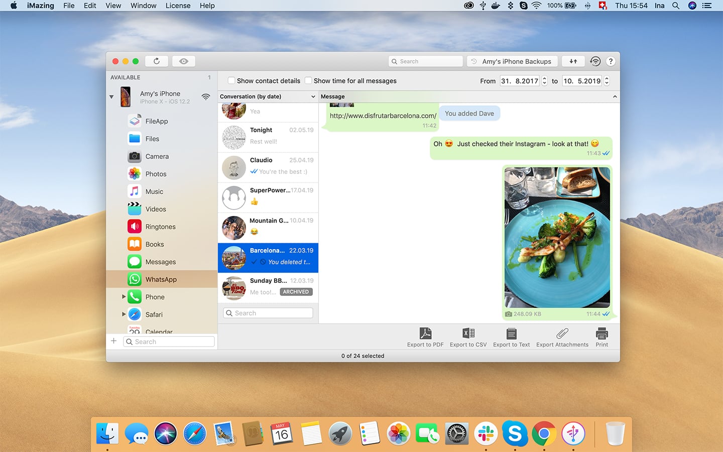Open Videos in sidebar

pos(162,209)
